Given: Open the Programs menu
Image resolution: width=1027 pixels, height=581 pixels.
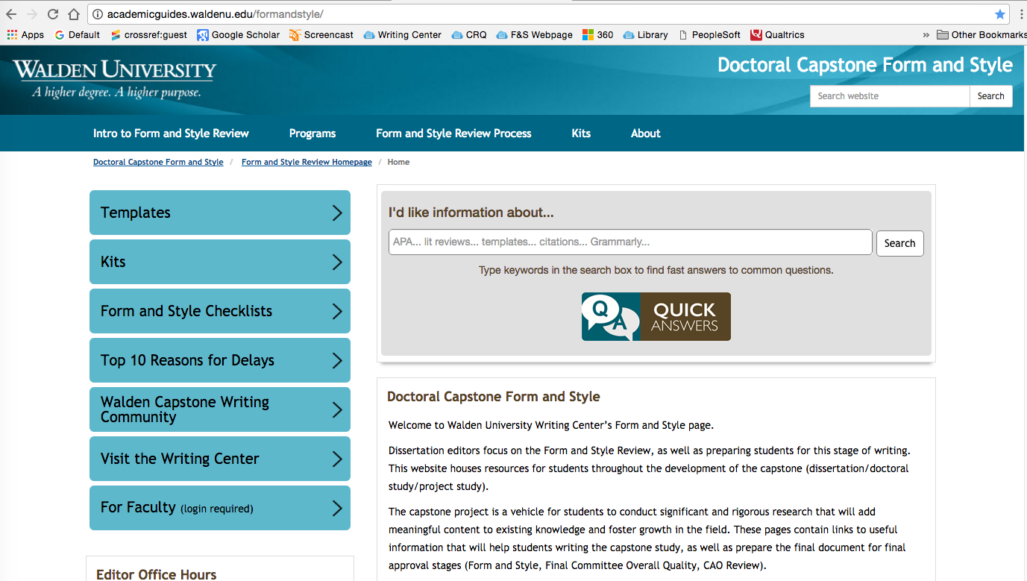Looking at the screenshot, I should 312,133.
